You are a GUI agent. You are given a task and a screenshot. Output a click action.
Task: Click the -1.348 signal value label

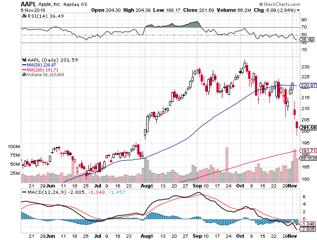tap(307, 224)
